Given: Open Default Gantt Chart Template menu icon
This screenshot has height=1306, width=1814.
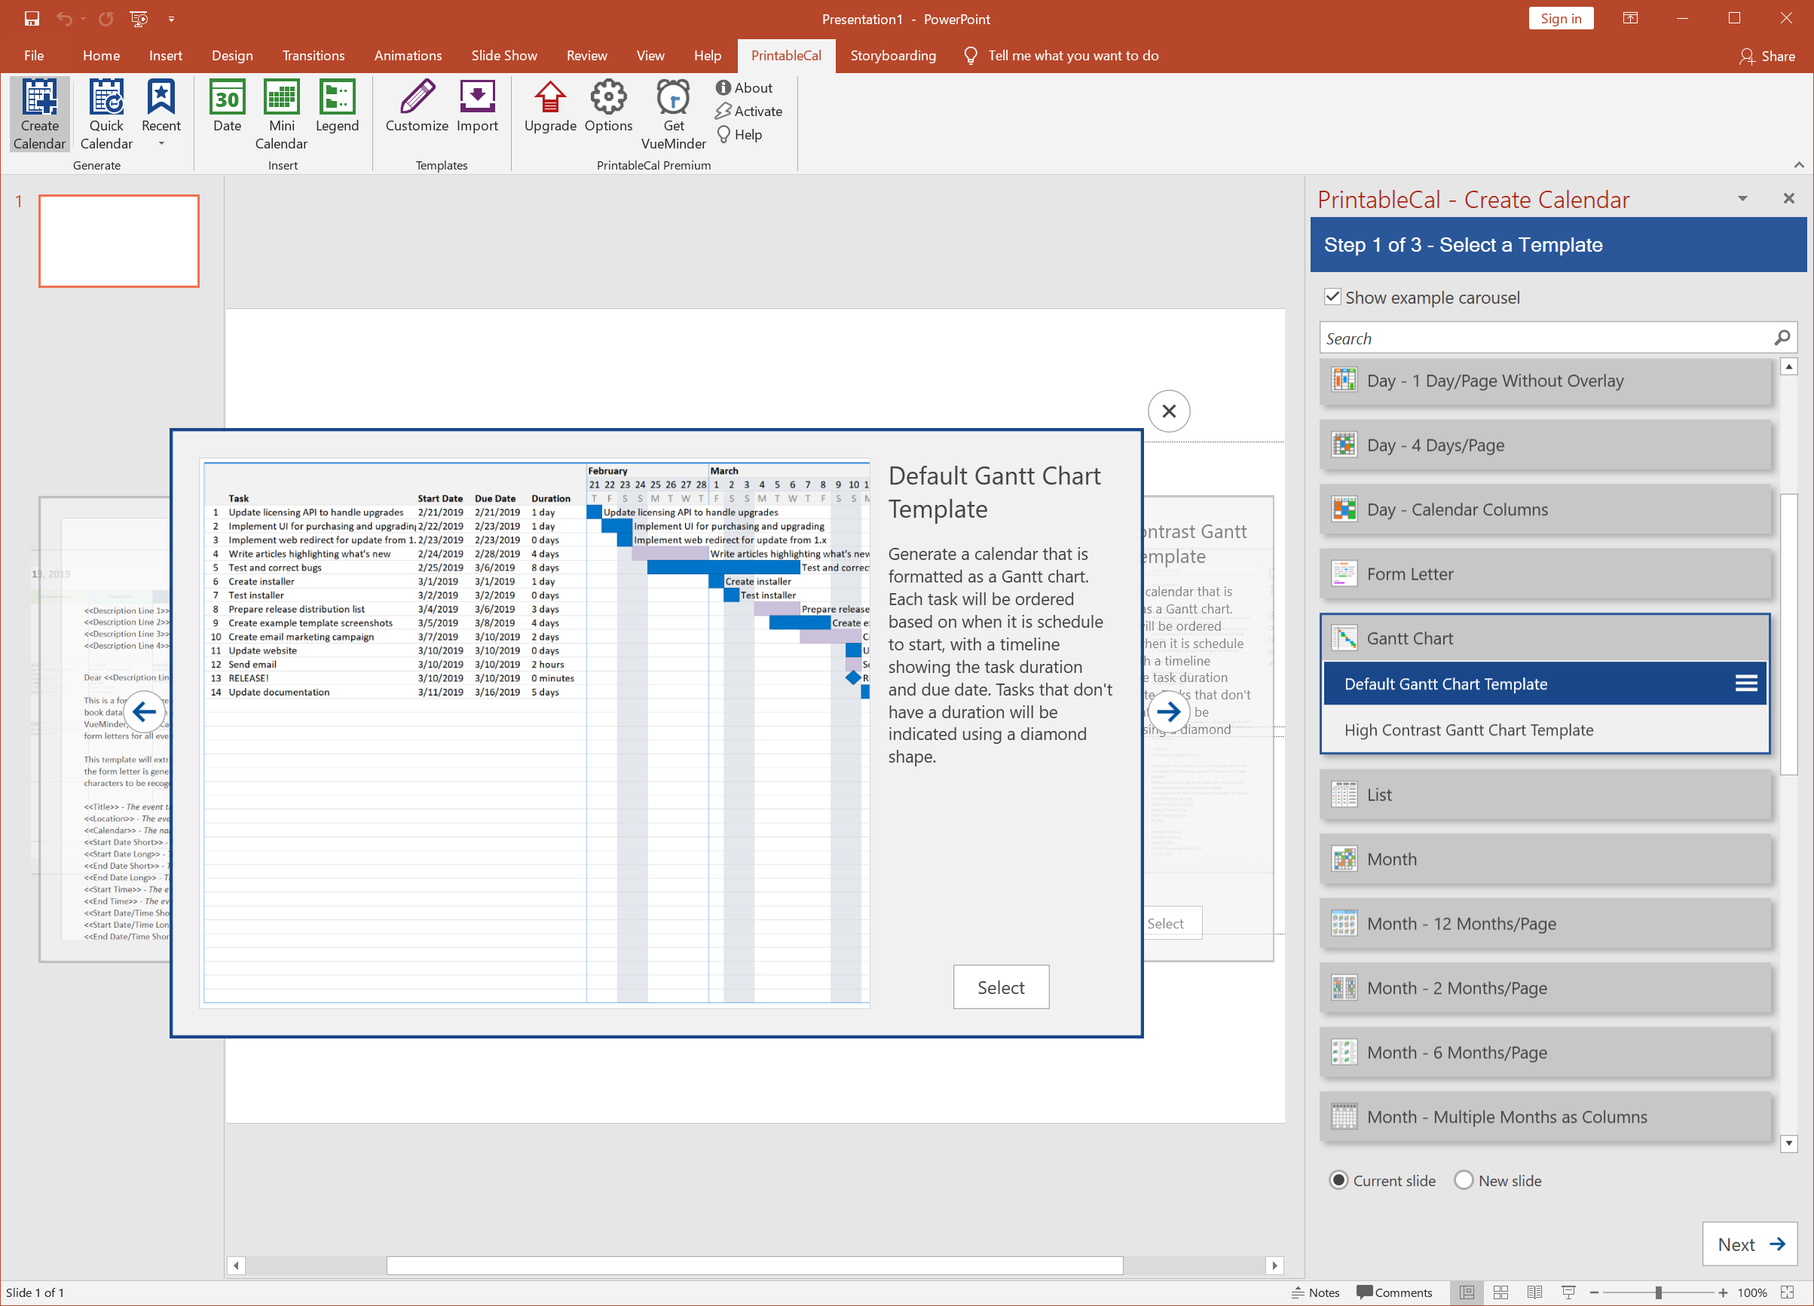Looking at the screenshot, I should (x=1746, y=683).
